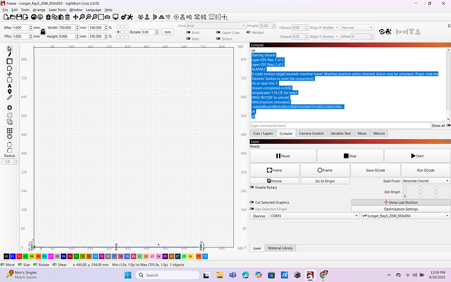This screenshot has height=282, width=451.
Task: Toggle the Bold font switch
Action: click(188, 32)
